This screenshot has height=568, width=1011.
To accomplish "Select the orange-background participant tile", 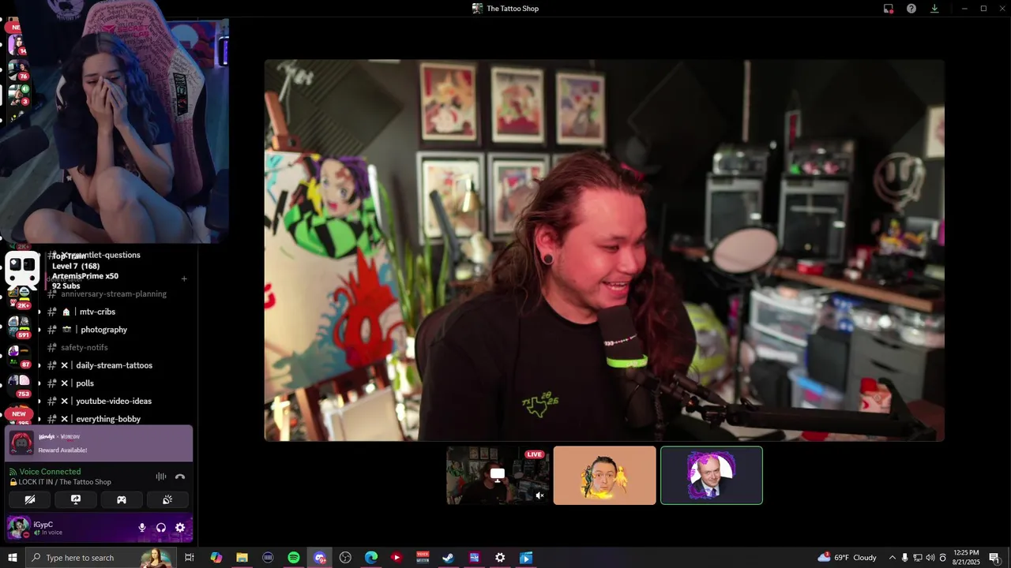I will click(605, 475).
